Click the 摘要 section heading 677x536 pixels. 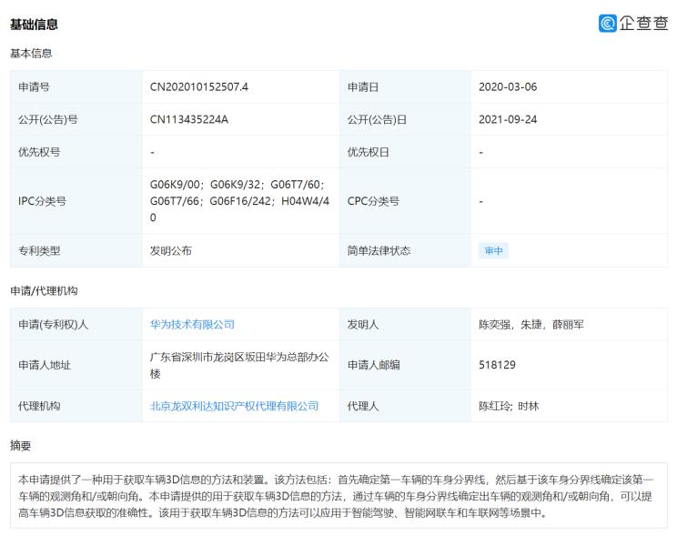coord(20,445)
